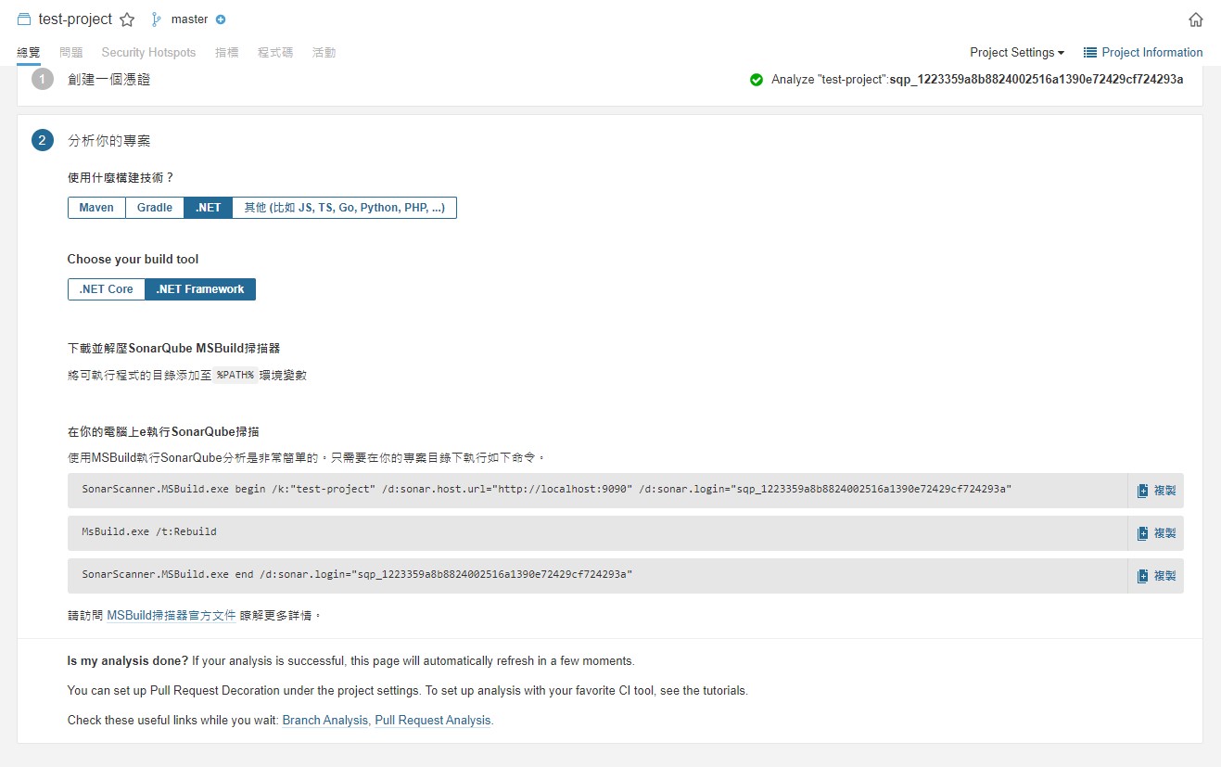
Task: Open the 指標 tab
Action: coord(227,53)
